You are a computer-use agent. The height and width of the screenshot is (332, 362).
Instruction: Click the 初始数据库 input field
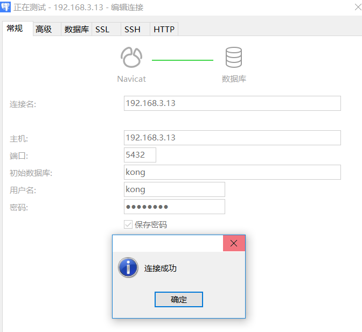pos(232,172)
